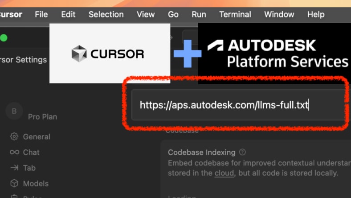351x198 pixels.
Task: Open the File menu
Action: click(x=41, y=14)
